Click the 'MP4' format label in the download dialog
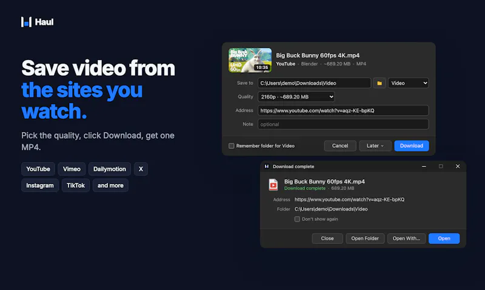This screenshot has height=290, width=485. 361,64
